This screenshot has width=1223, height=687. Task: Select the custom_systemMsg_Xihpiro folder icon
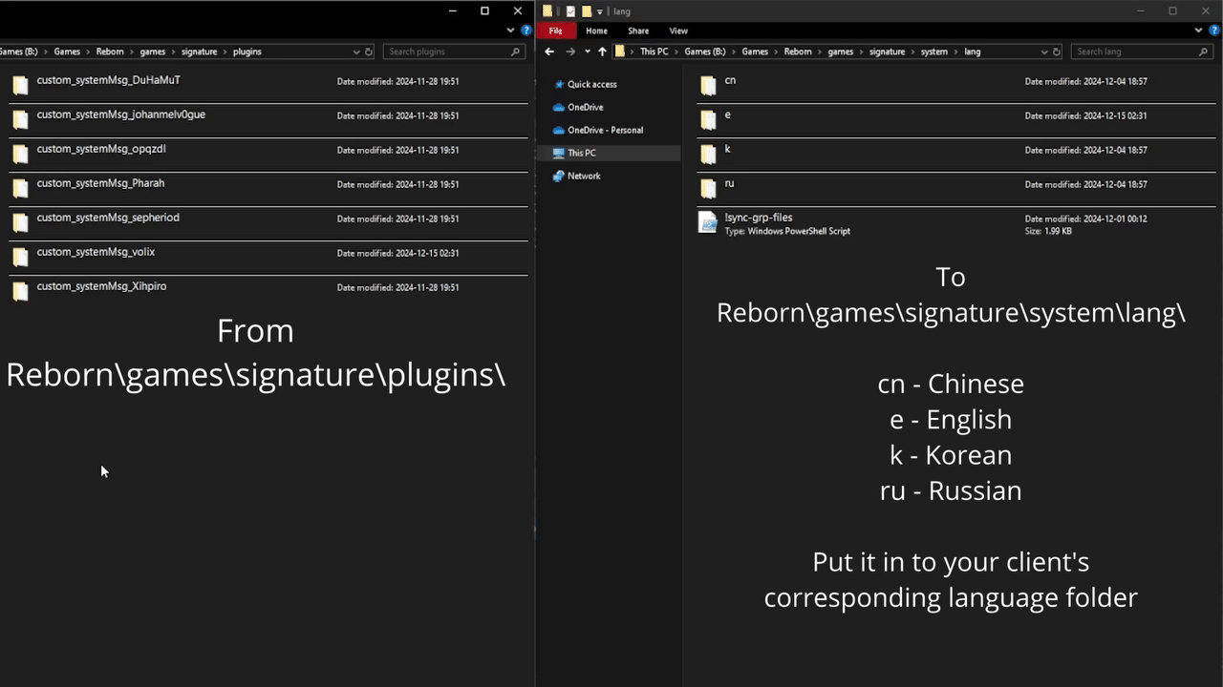pyautogui.click(x=20, y=292)
